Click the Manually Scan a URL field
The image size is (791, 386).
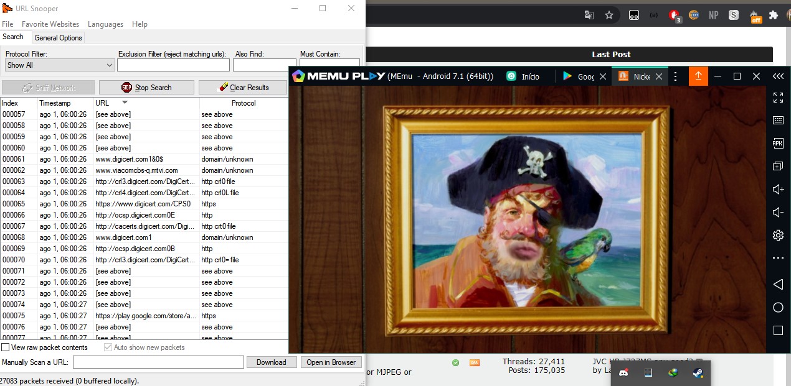click(158, 362)
